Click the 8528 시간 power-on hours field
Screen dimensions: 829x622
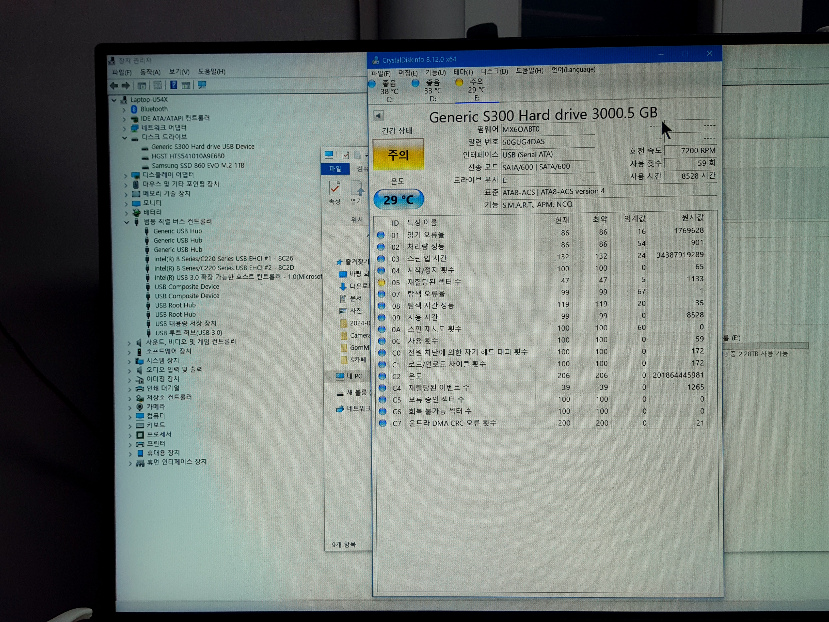(690, 176)
